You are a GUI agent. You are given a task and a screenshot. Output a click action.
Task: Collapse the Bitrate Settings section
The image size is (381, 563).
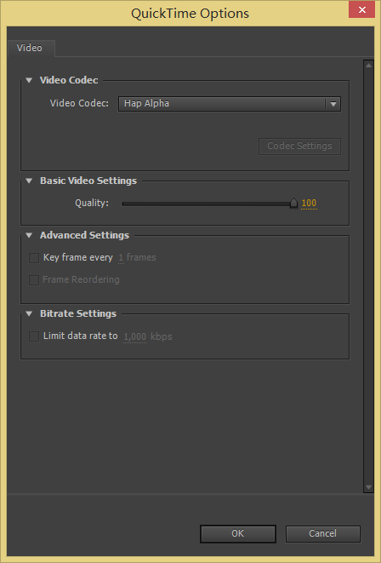pos(29,313)
